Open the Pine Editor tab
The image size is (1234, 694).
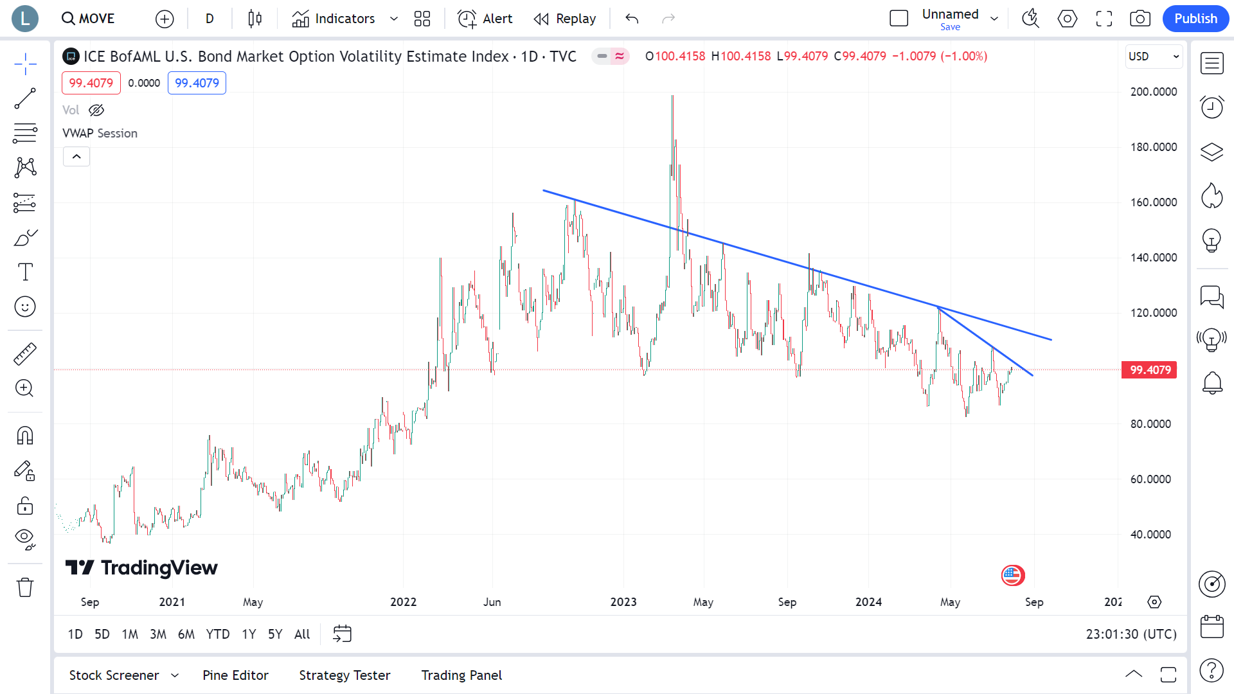tap(235, 675)
